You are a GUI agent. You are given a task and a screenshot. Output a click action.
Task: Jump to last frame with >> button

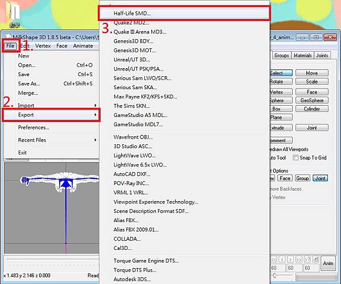299,259
